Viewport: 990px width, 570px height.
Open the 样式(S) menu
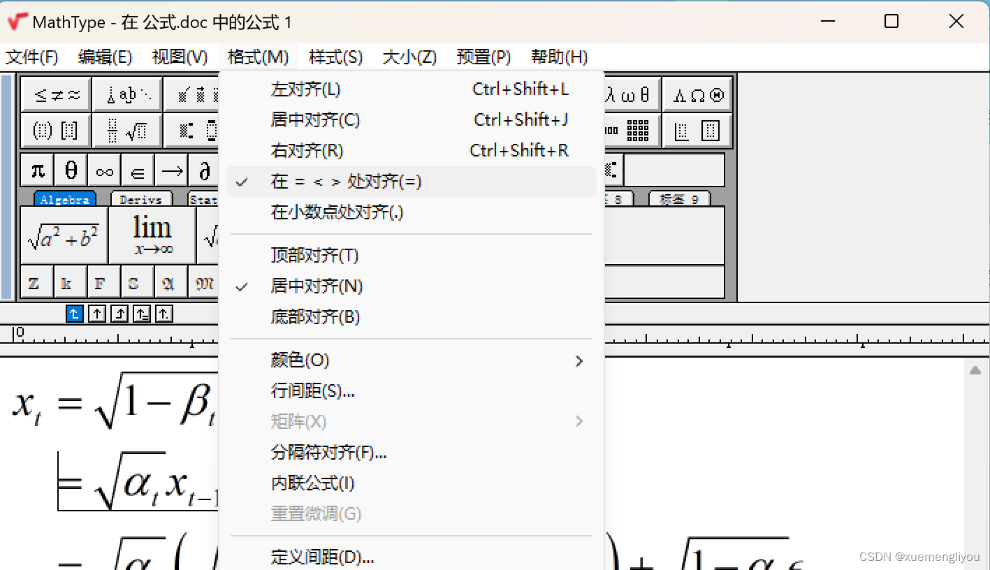coord(336,57)
